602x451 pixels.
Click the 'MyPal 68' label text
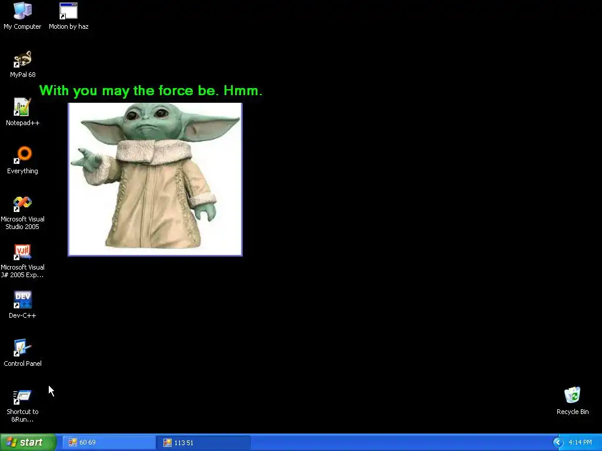tap(23, 75)
